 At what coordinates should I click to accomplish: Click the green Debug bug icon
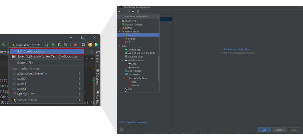click(53, 45)
